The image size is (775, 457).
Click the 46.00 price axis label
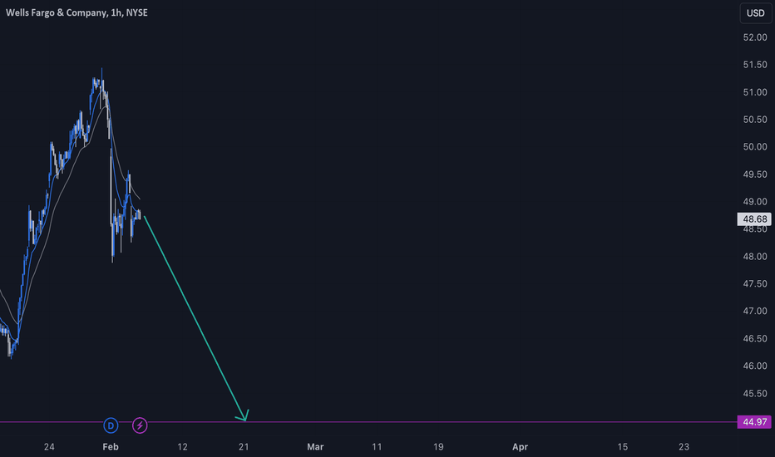coord(755,366)
